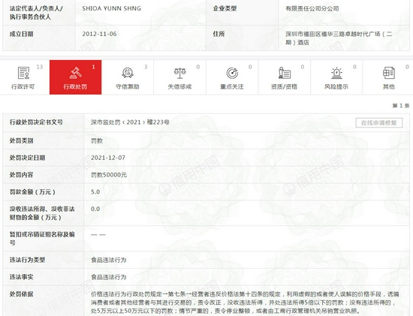
Task: Select the 重点关注 target icon
Action: 232,73
